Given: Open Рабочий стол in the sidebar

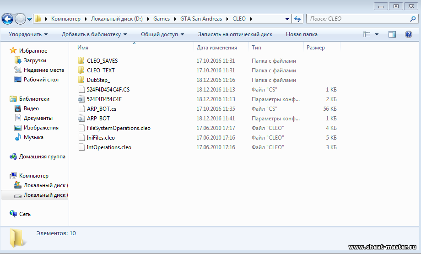Looking at the screenshot, I should pos(41,80).
